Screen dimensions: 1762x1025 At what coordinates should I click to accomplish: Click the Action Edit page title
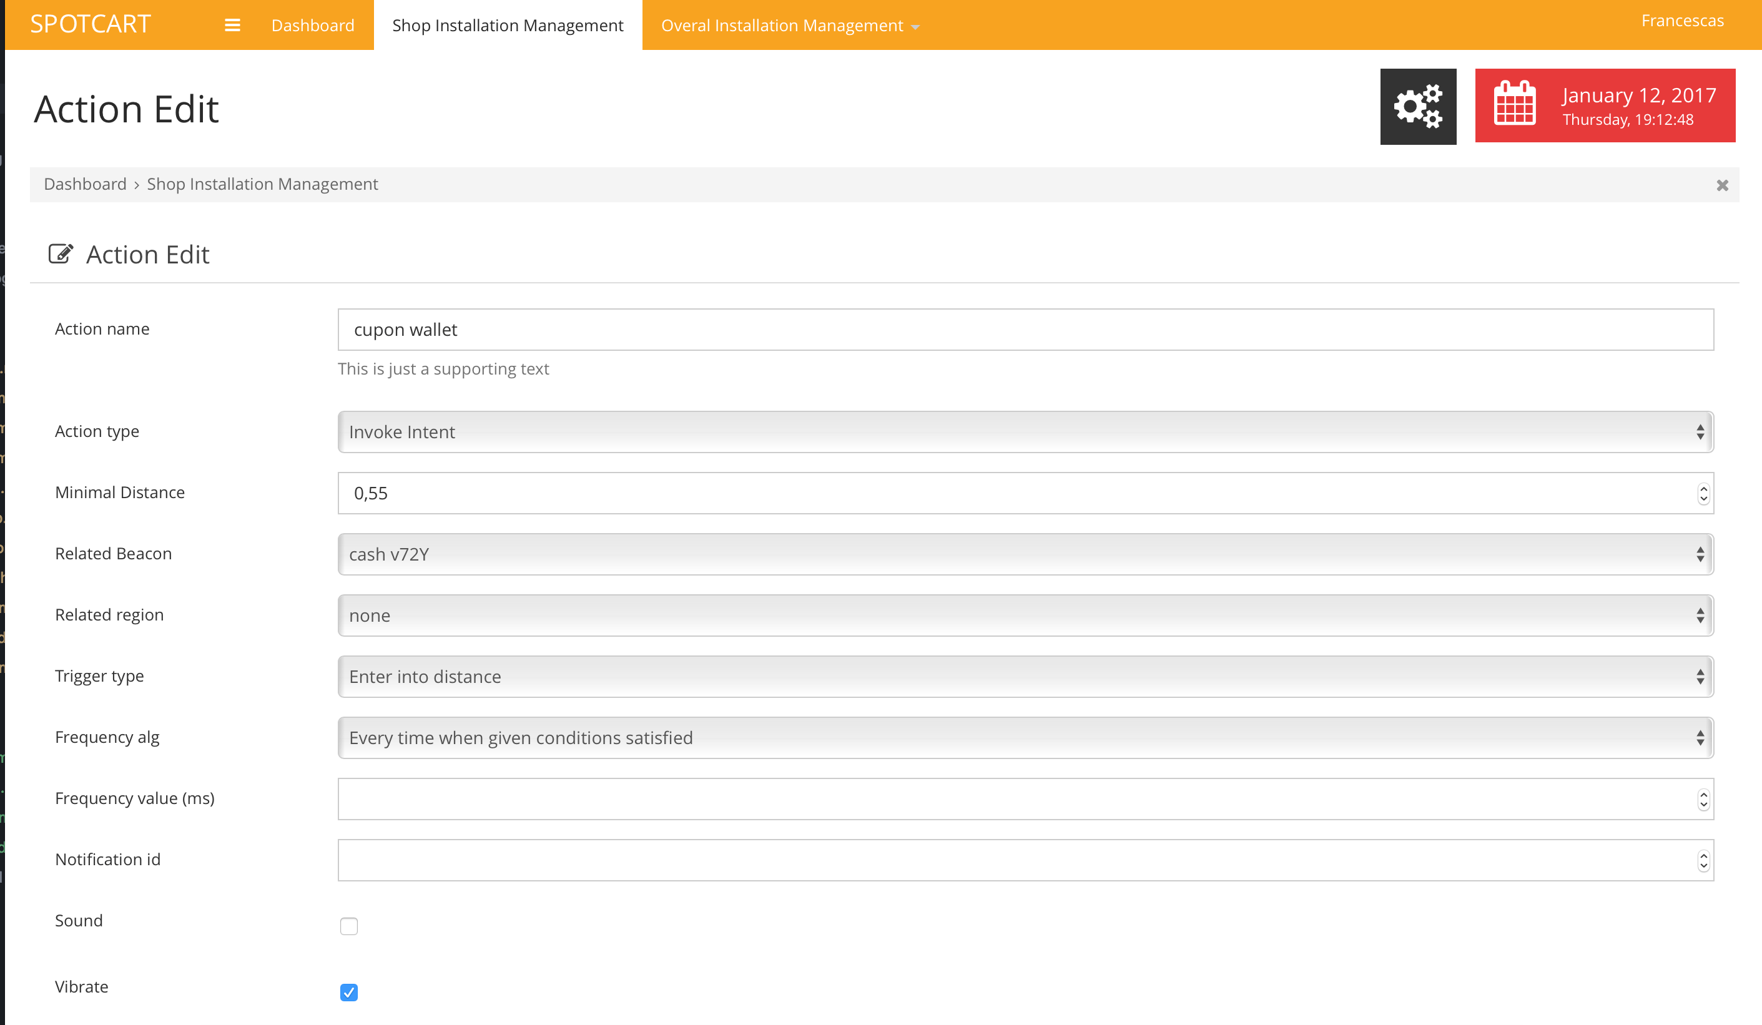[x=126, y=109]
